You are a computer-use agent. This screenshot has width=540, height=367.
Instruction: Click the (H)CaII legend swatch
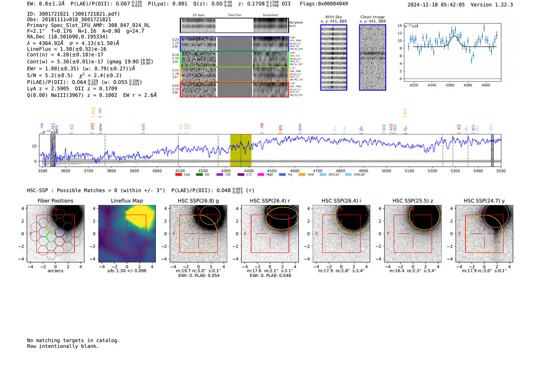tap(349, 174)
